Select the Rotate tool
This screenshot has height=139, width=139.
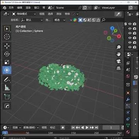click(7, 54)
